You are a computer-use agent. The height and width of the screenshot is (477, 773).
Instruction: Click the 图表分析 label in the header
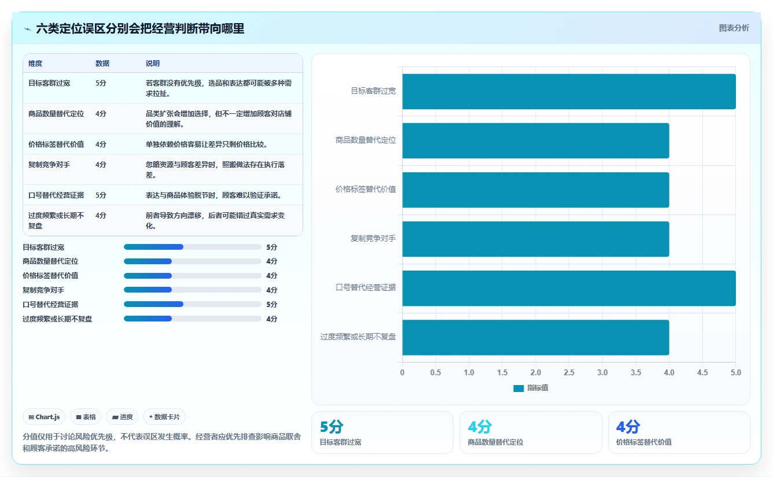click(734, 28)
